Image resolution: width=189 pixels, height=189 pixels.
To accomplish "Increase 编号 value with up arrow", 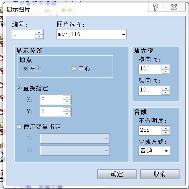I will click(x=39, y=32).
